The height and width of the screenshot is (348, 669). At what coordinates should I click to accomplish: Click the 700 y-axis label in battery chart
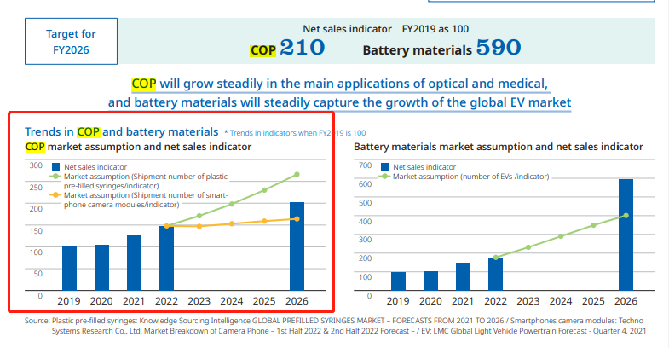click(x=366, y=165)
